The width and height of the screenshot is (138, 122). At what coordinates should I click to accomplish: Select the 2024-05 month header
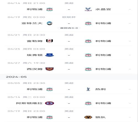16,77
